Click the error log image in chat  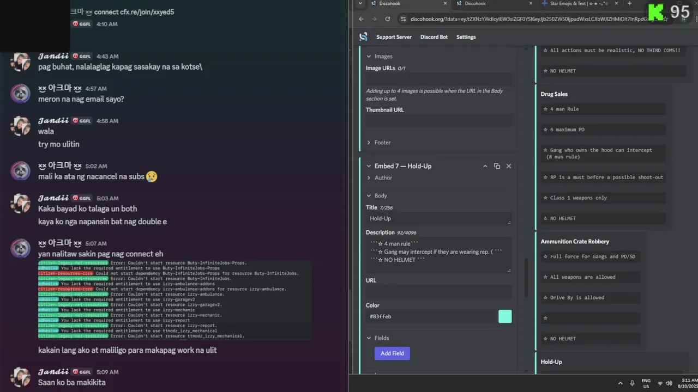pyautogui.click(x=174, y=300)
